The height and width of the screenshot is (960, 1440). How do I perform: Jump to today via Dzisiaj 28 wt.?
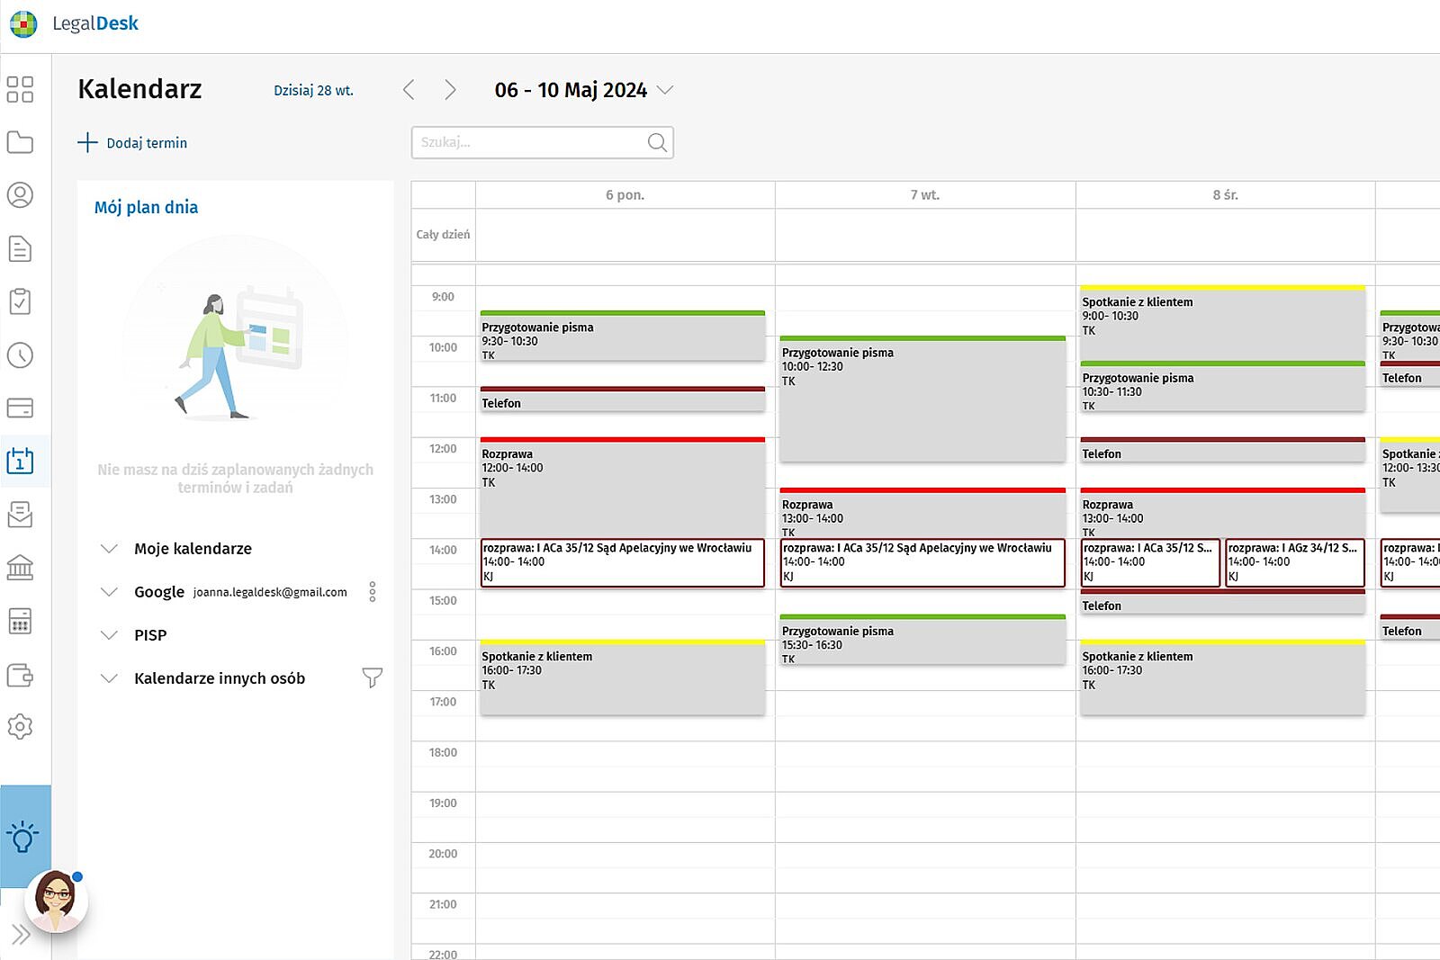313,91
